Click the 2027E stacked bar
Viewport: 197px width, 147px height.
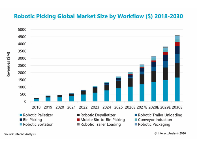pyautogui.click(x=142, y=83)
